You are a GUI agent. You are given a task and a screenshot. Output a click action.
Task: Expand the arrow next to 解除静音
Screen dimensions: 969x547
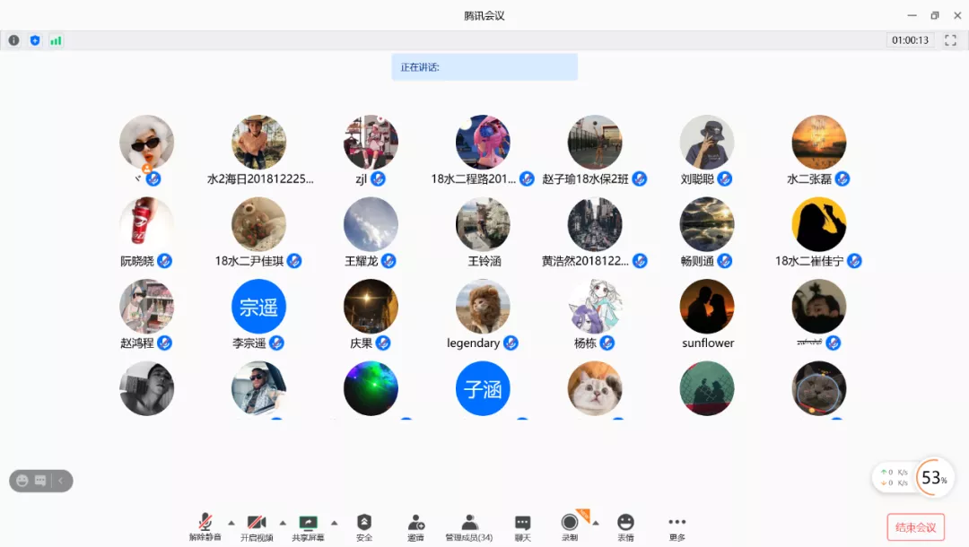click(231, 522)
